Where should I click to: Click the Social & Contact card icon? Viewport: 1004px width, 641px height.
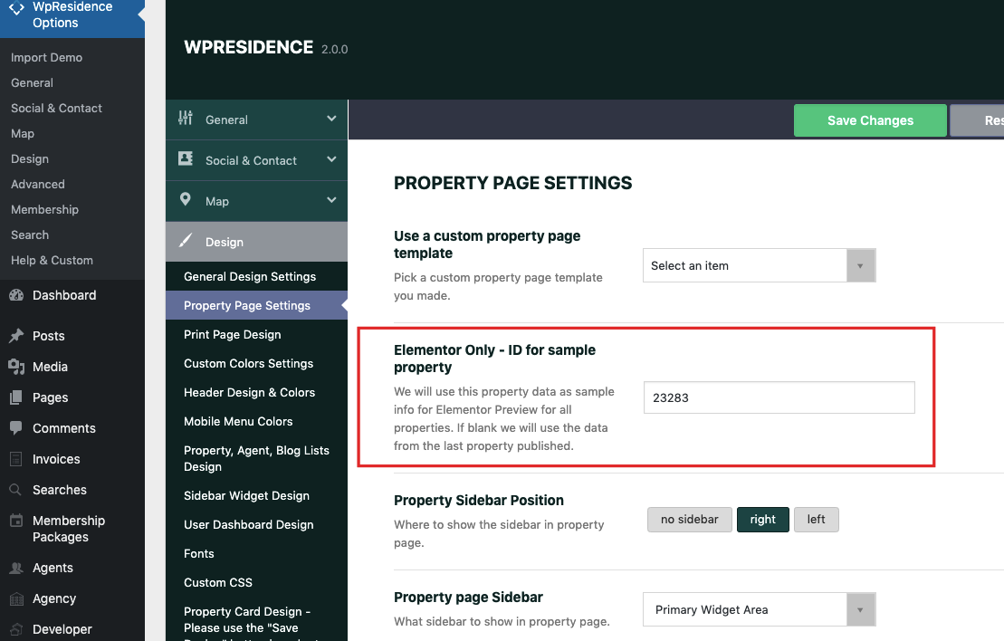tap(185, 158)
